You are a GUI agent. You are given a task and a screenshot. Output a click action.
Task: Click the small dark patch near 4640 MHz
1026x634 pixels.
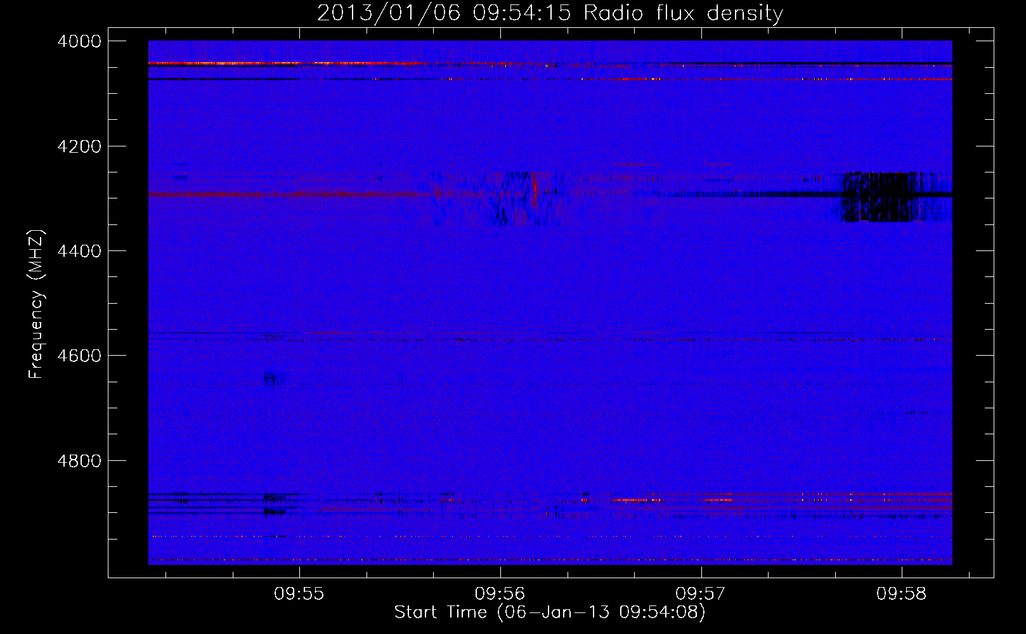click(271, 378)
